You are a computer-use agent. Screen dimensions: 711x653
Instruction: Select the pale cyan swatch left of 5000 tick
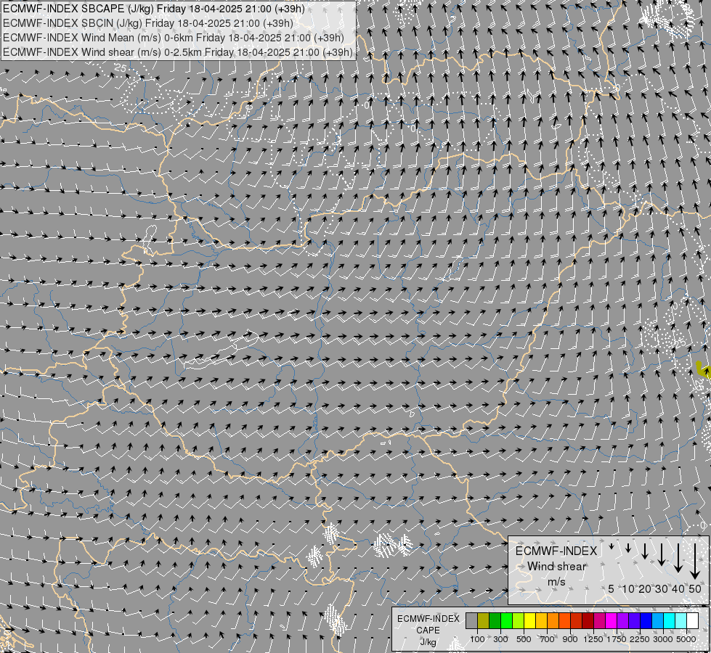pos(681,621)
